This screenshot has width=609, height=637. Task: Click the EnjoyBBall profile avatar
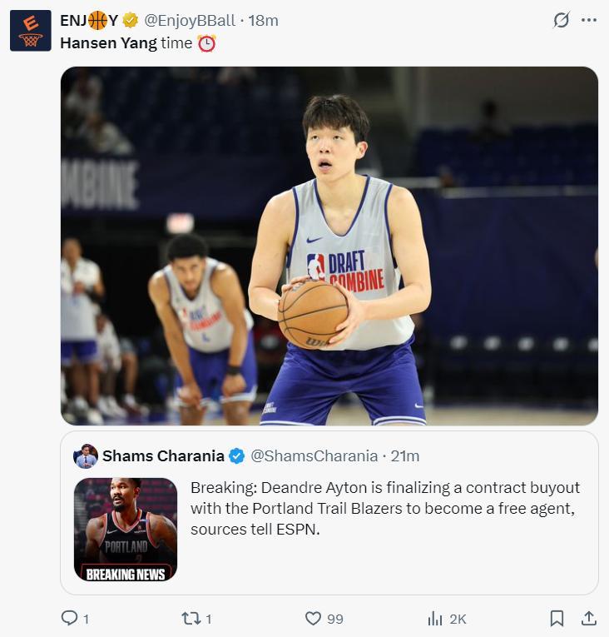click(31, 31)
